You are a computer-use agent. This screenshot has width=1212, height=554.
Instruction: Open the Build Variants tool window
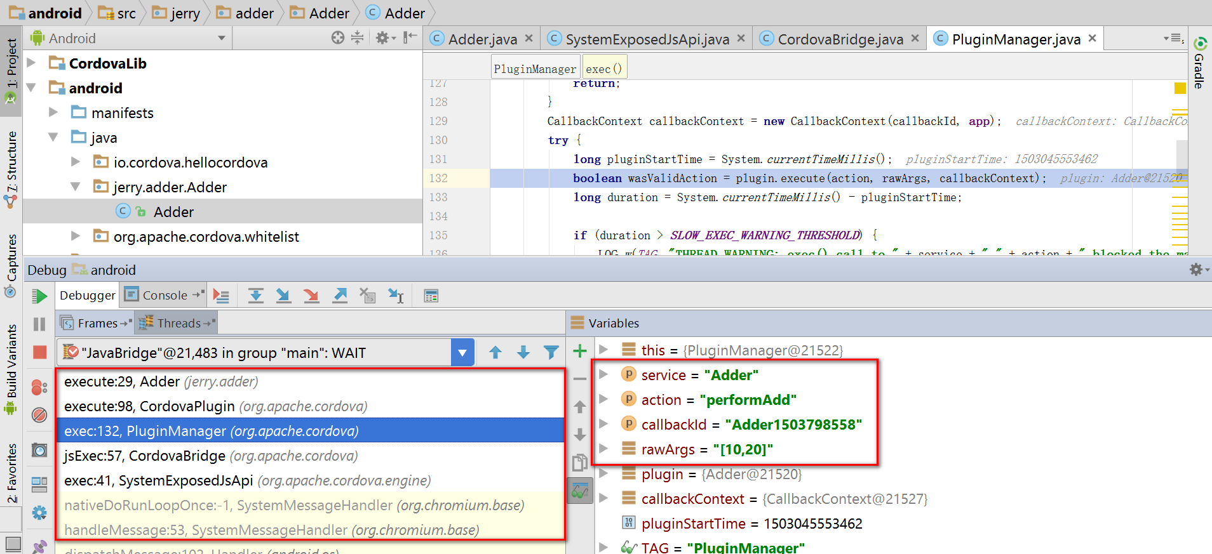point(11,369)
